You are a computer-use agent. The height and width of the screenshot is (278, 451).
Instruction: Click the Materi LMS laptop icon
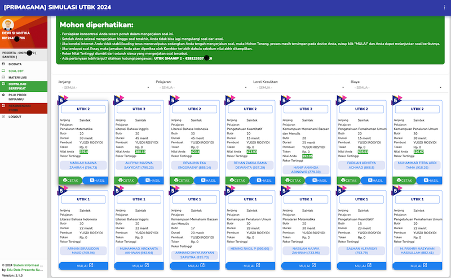4,78
